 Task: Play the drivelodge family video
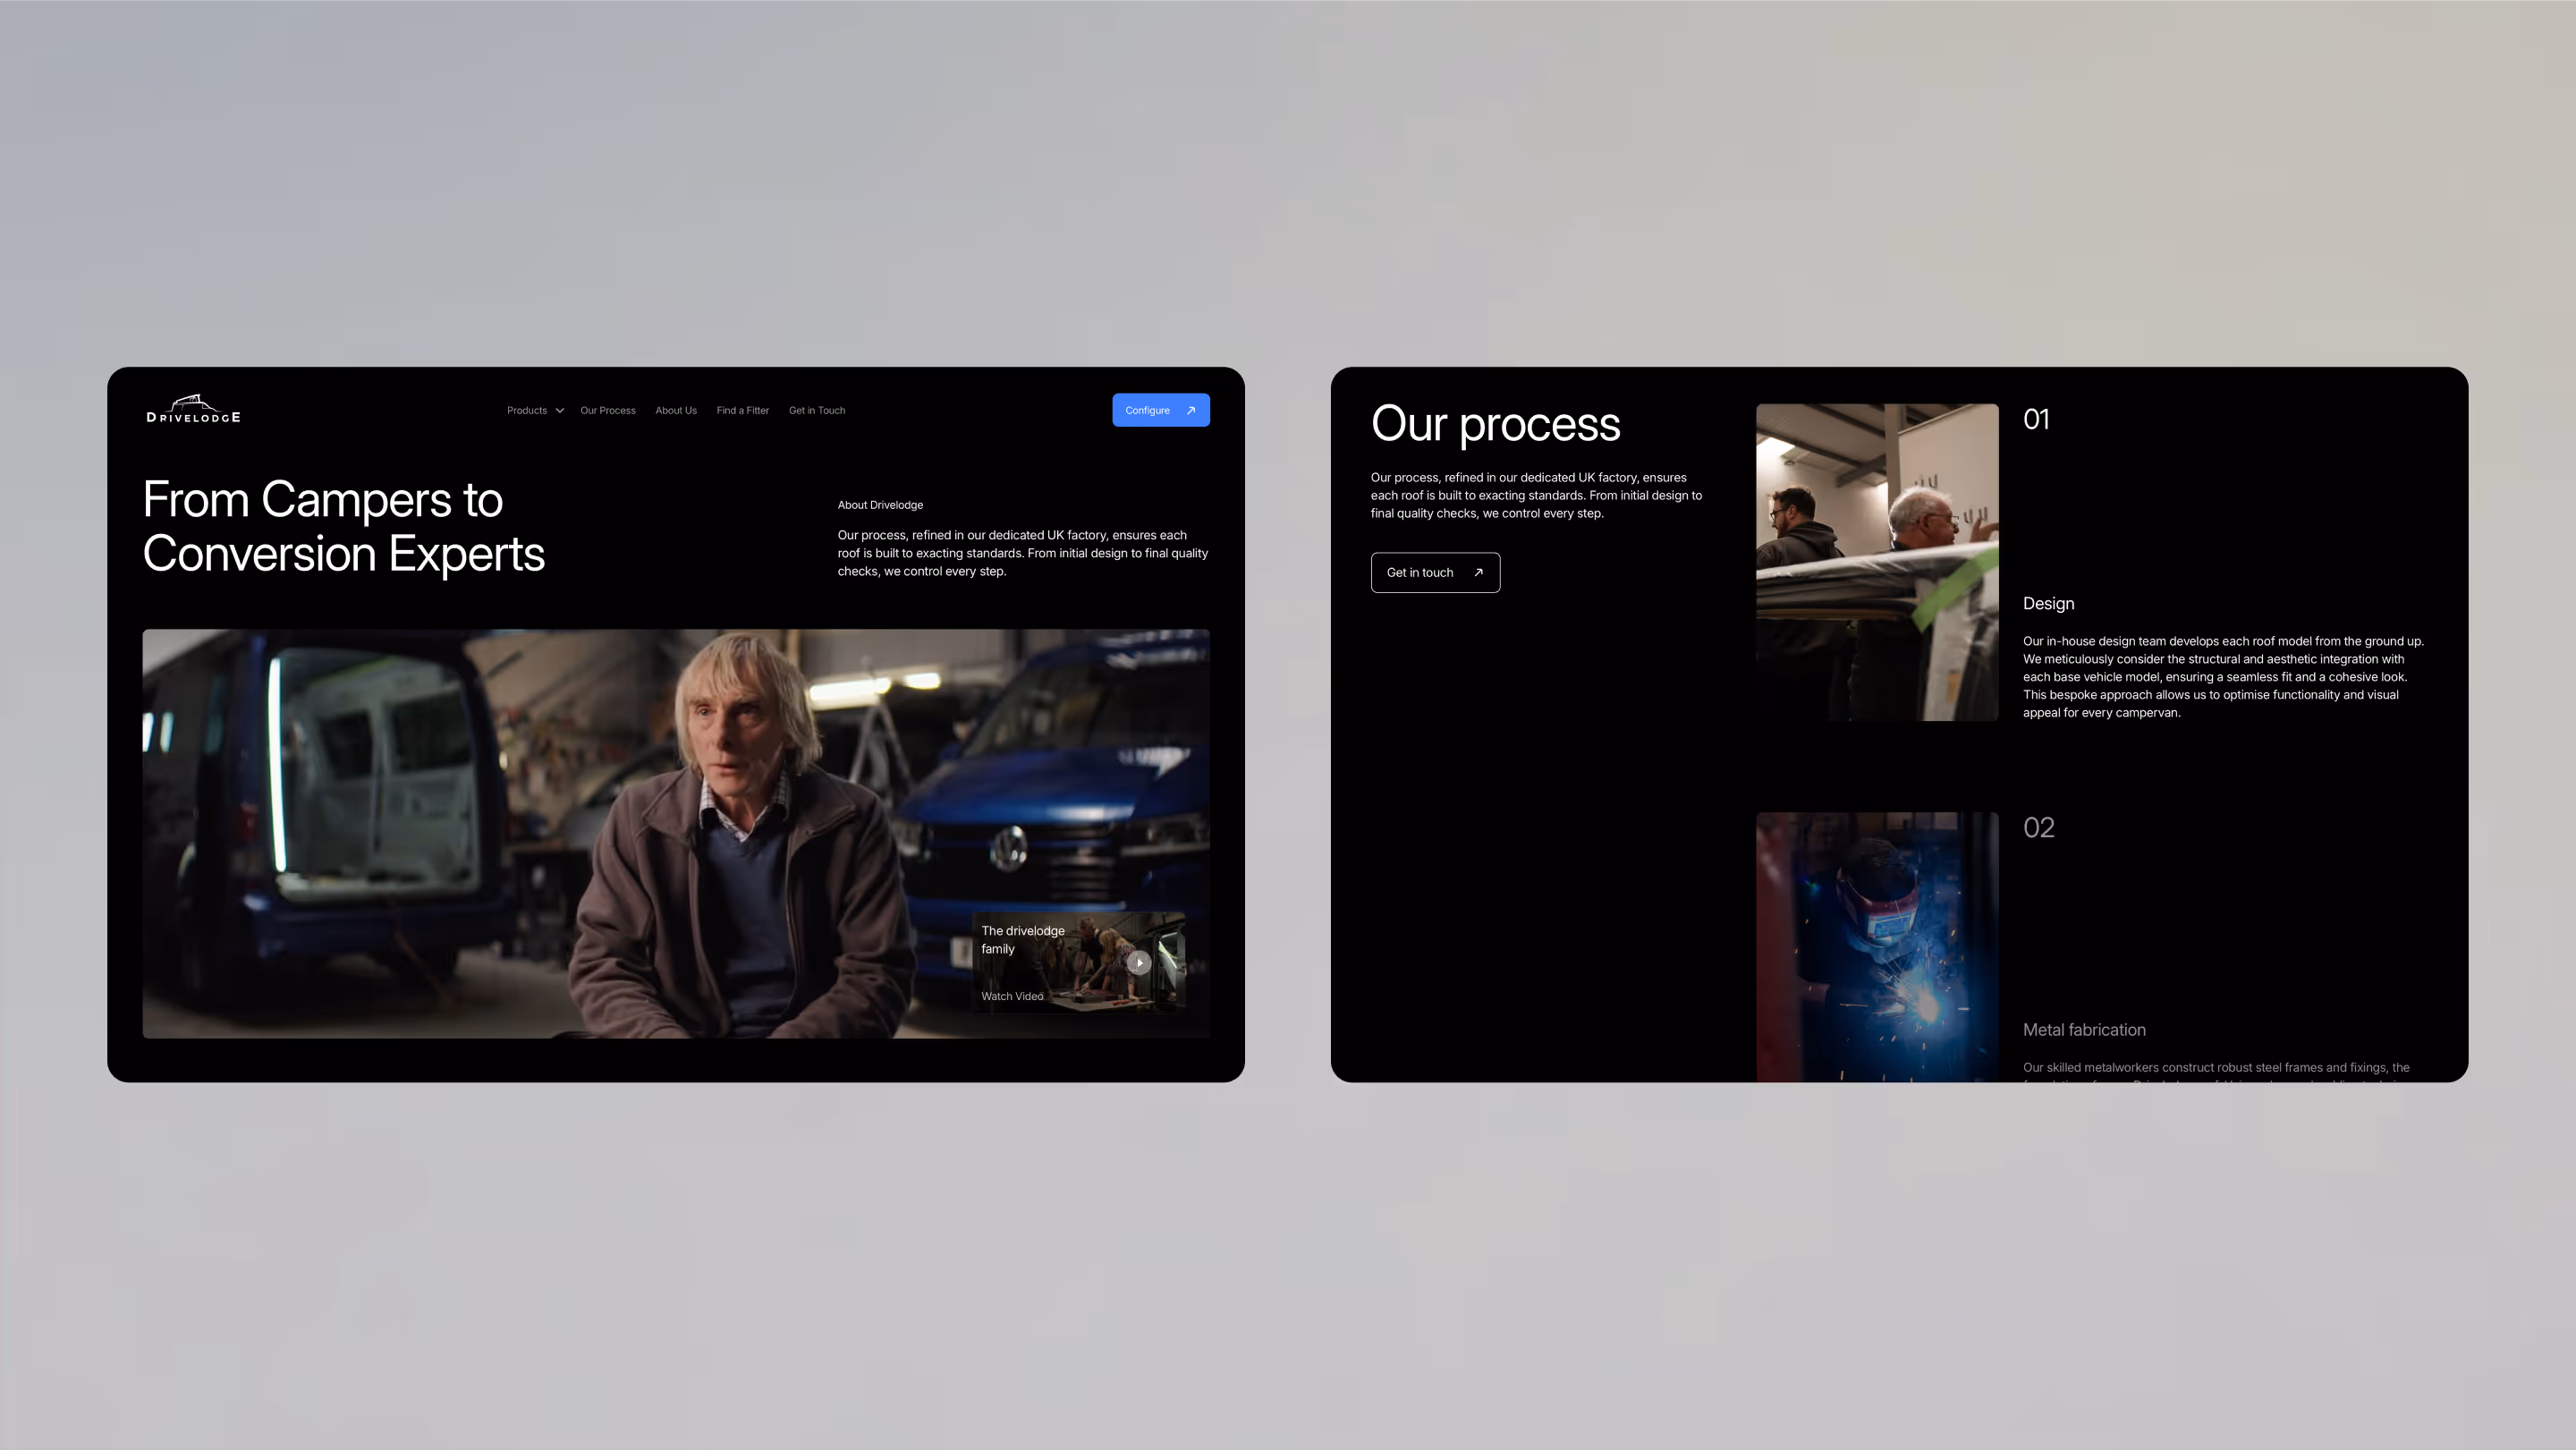point(1139,962)
